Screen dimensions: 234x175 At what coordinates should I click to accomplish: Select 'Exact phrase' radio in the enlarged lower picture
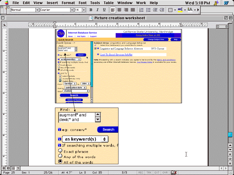coord(60,151)
